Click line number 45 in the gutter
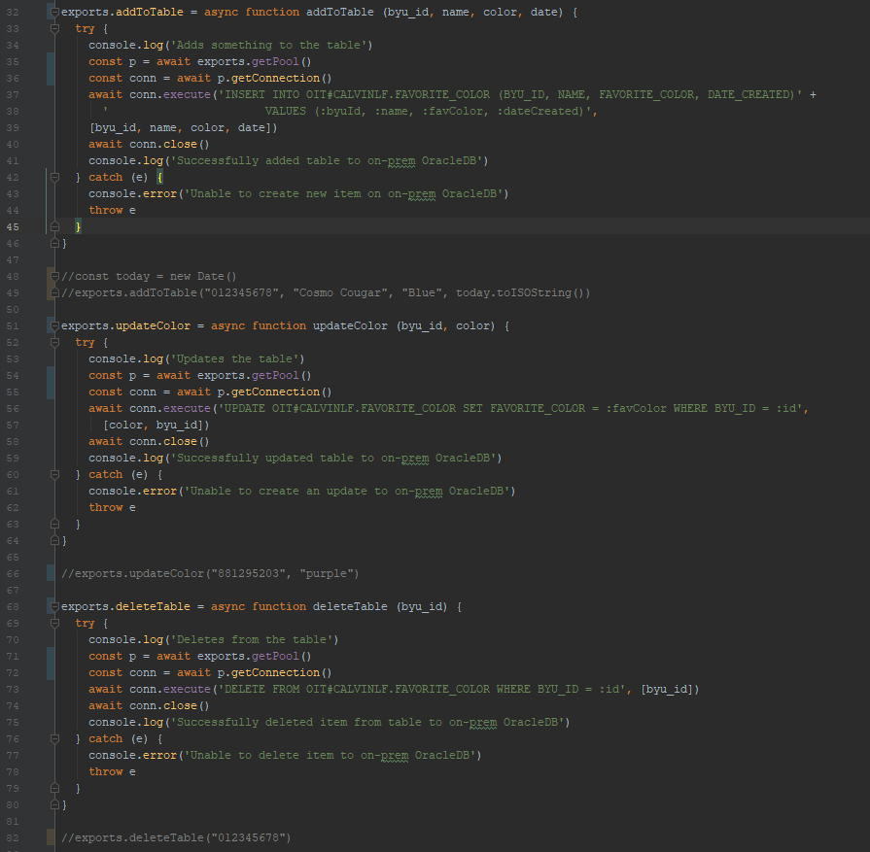 tap(13, 227)
